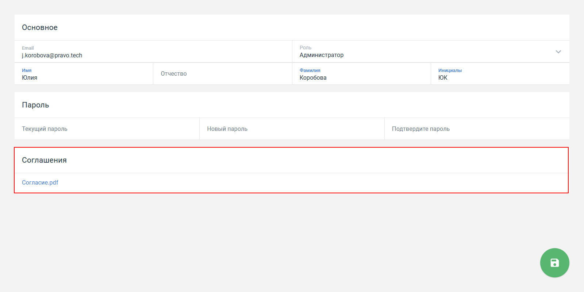Screen dimensions: 584x292
Task: Click the Пароль section heading
Action: pyautogui.click(x=35, y=105)
